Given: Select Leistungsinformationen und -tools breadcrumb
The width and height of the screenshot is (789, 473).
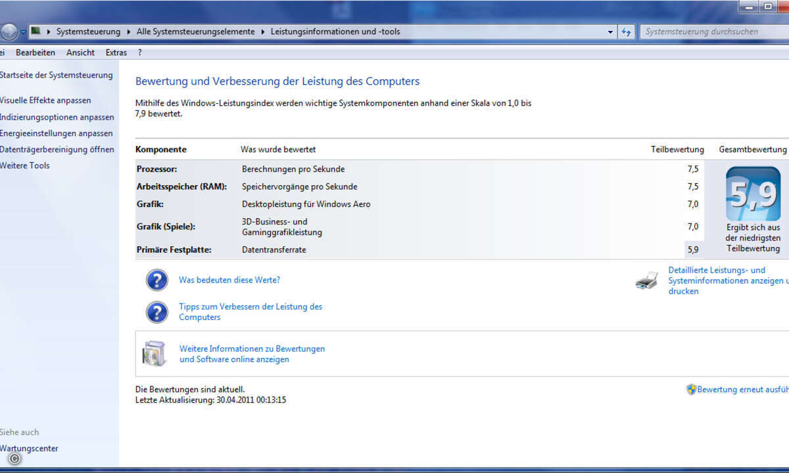Looking at the screenshot, I should pyautogui.click(x=335, y=32).
